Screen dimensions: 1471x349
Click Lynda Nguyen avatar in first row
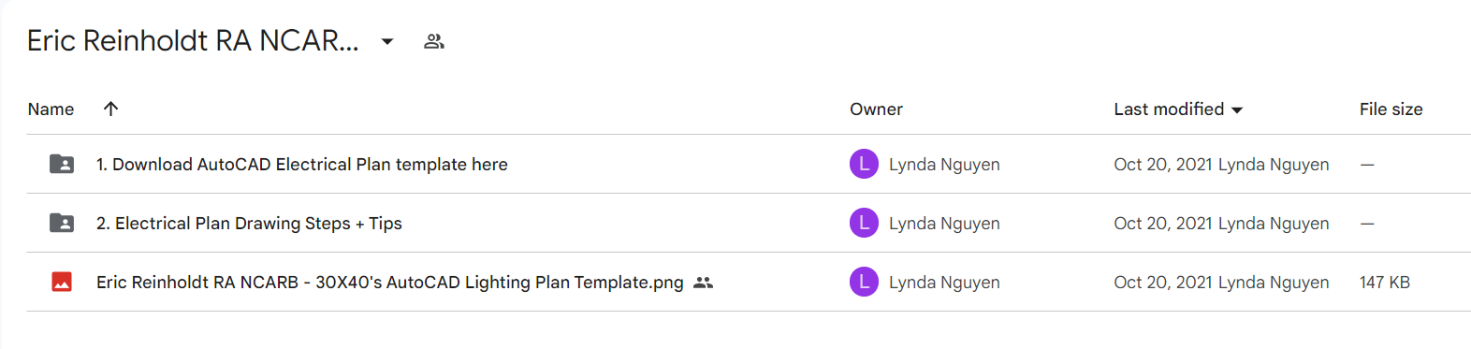(864, 164)
